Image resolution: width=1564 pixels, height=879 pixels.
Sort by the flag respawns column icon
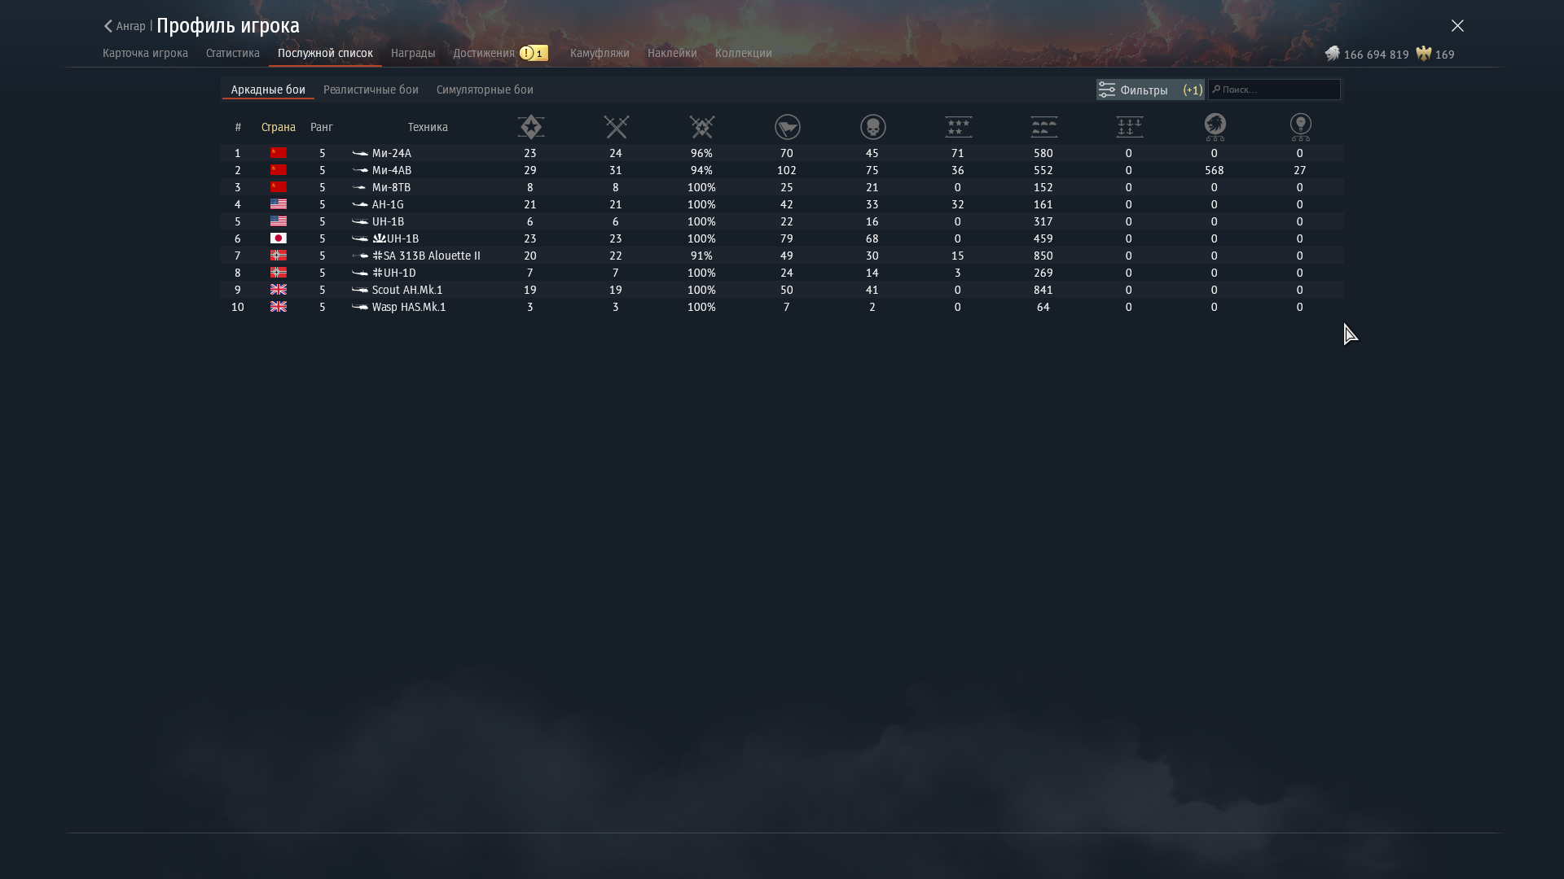pos(787,127)
